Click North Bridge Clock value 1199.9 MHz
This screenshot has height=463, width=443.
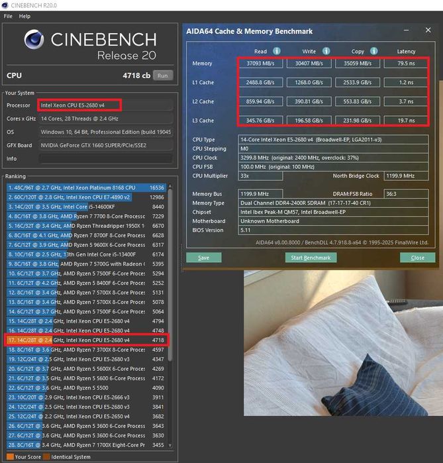406,176
